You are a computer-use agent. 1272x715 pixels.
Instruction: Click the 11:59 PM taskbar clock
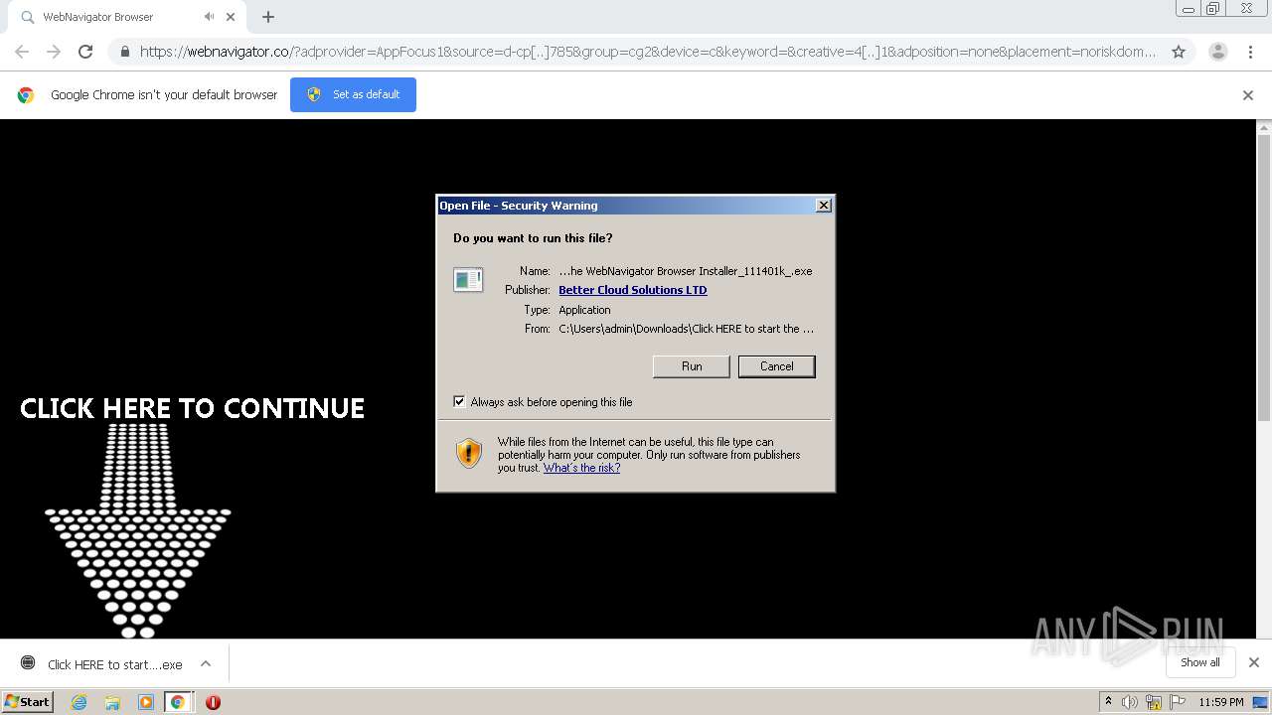coord(1220,702)
